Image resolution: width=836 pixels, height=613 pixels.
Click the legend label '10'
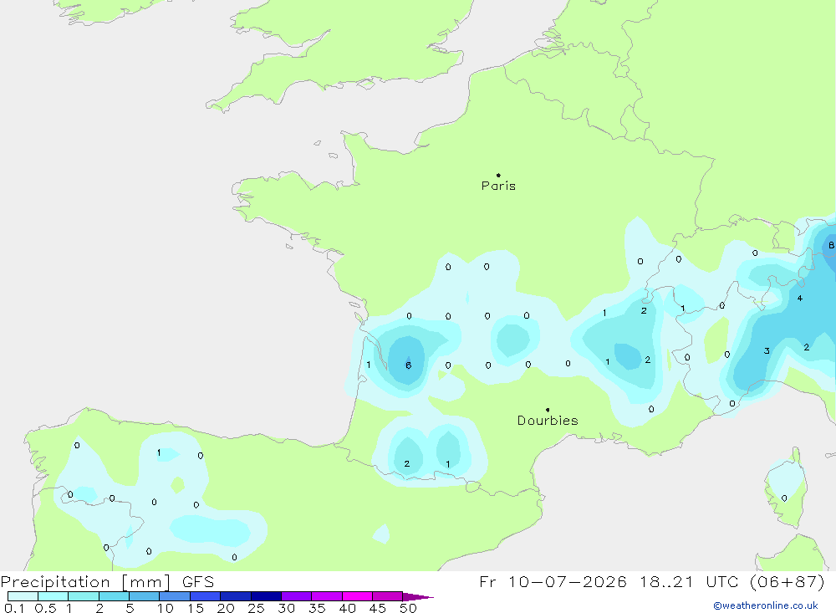click(166, 608)
